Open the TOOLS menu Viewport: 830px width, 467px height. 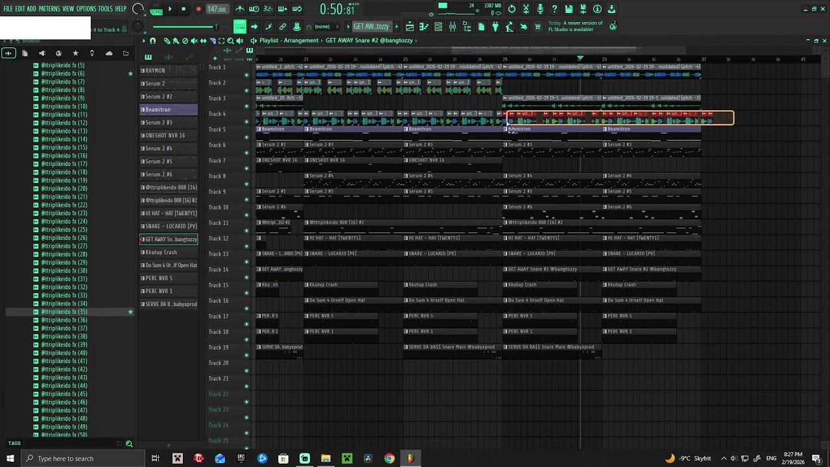pos(105,9)
